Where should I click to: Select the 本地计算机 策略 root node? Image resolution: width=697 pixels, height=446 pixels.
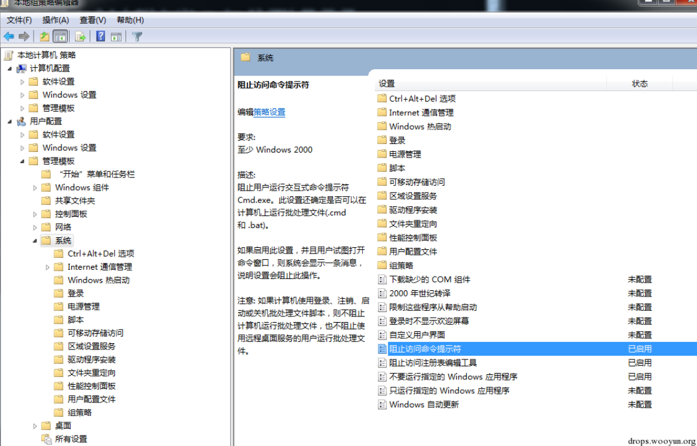(46, 55)
